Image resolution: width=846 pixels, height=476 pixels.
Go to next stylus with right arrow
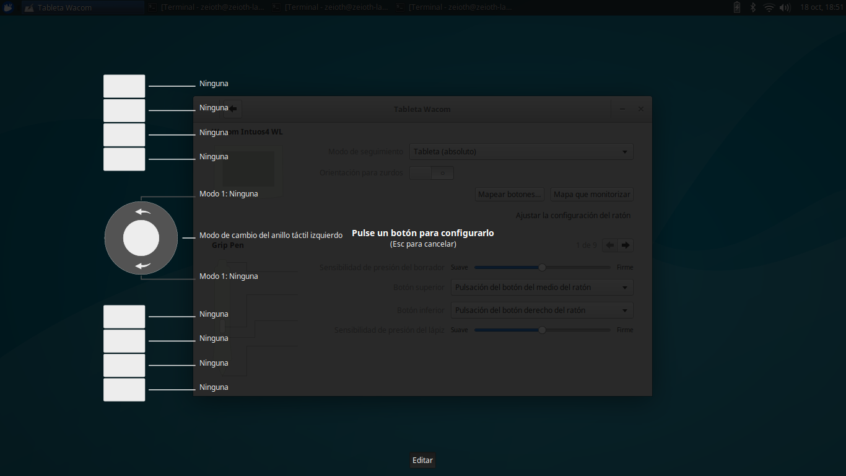coord(626,245)
